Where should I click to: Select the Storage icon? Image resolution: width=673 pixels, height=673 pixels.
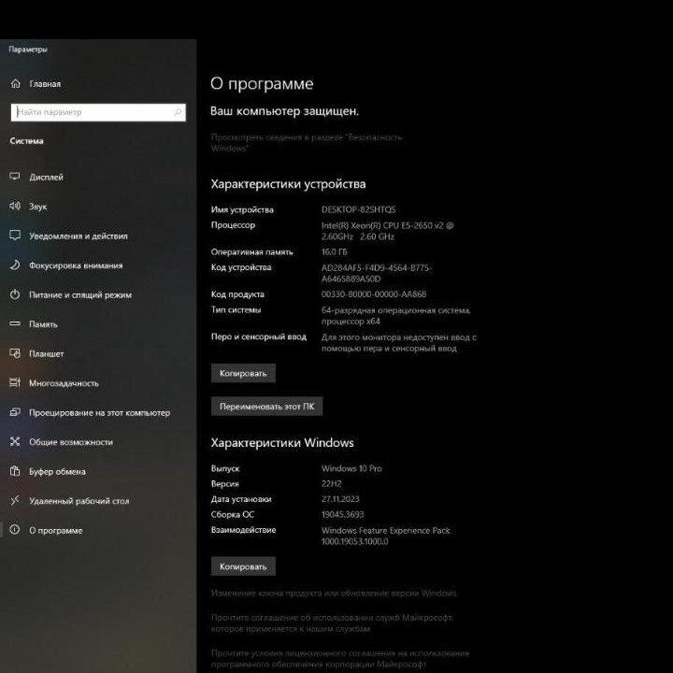(x=15, y=324)
